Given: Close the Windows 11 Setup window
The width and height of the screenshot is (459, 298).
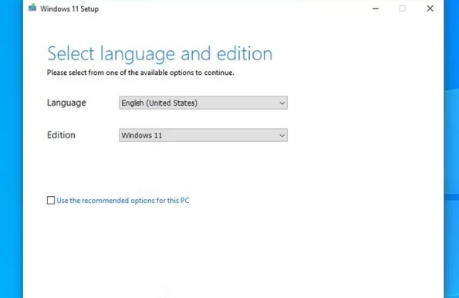Looking at the screenshot, I should [430, 8].
